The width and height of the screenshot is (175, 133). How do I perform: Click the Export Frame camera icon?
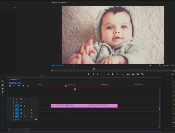pos(138,74)
